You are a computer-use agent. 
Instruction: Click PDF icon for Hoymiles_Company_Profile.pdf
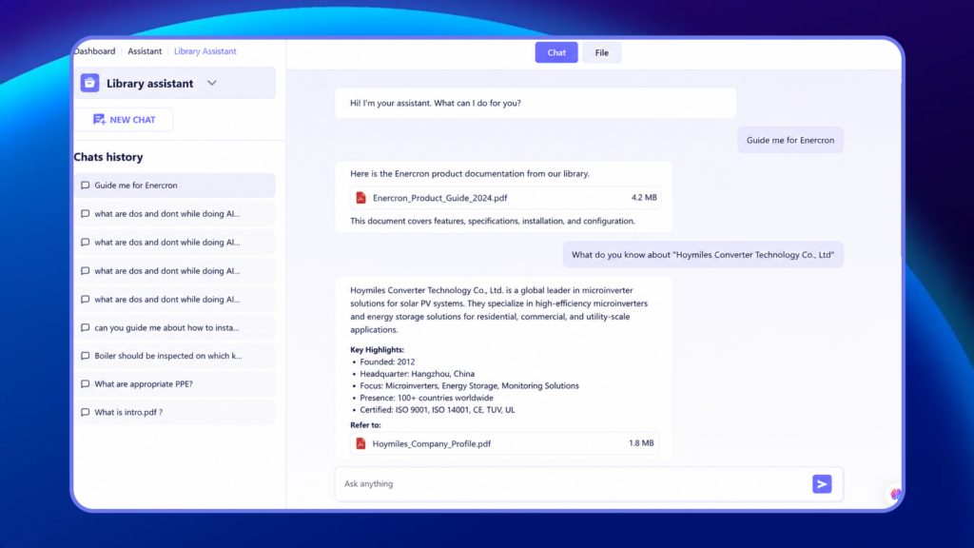[x=360, y=443]
